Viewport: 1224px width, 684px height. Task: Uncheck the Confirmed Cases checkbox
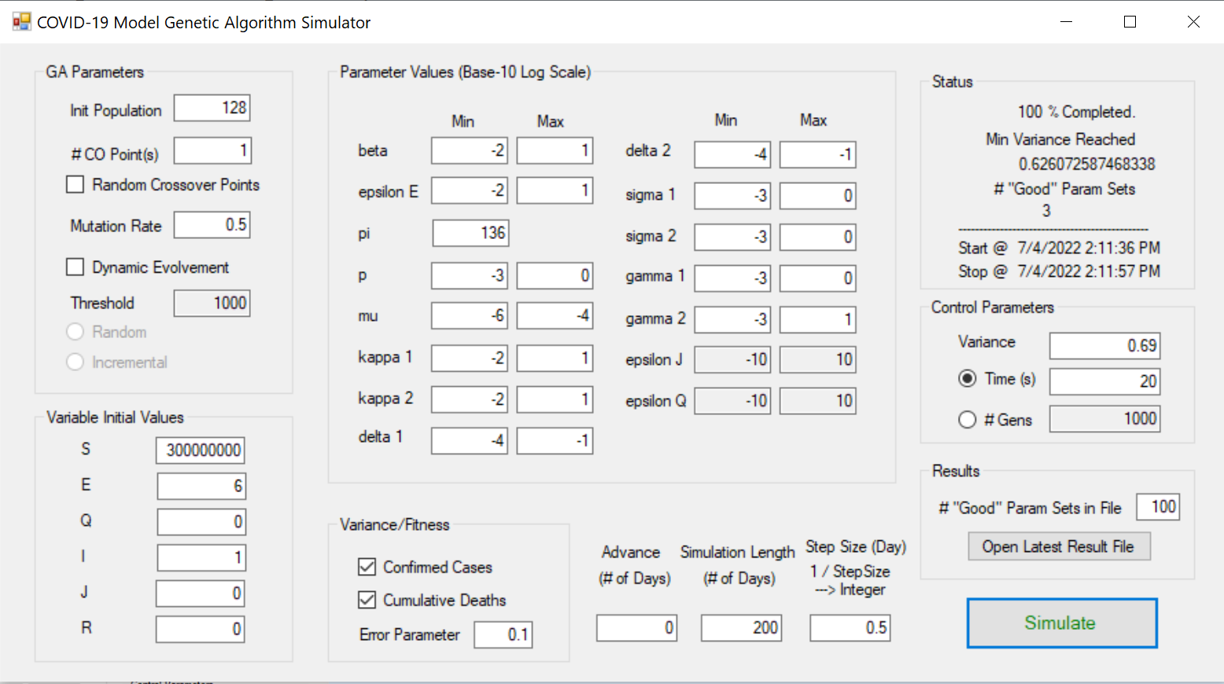[x=367, y=567]
